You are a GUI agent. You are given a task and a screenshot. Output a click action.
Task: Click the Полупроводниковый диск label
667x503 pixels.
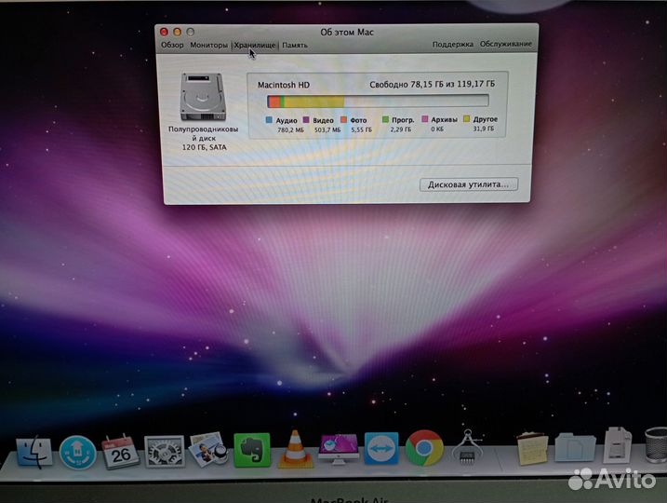tap(204, 133)
